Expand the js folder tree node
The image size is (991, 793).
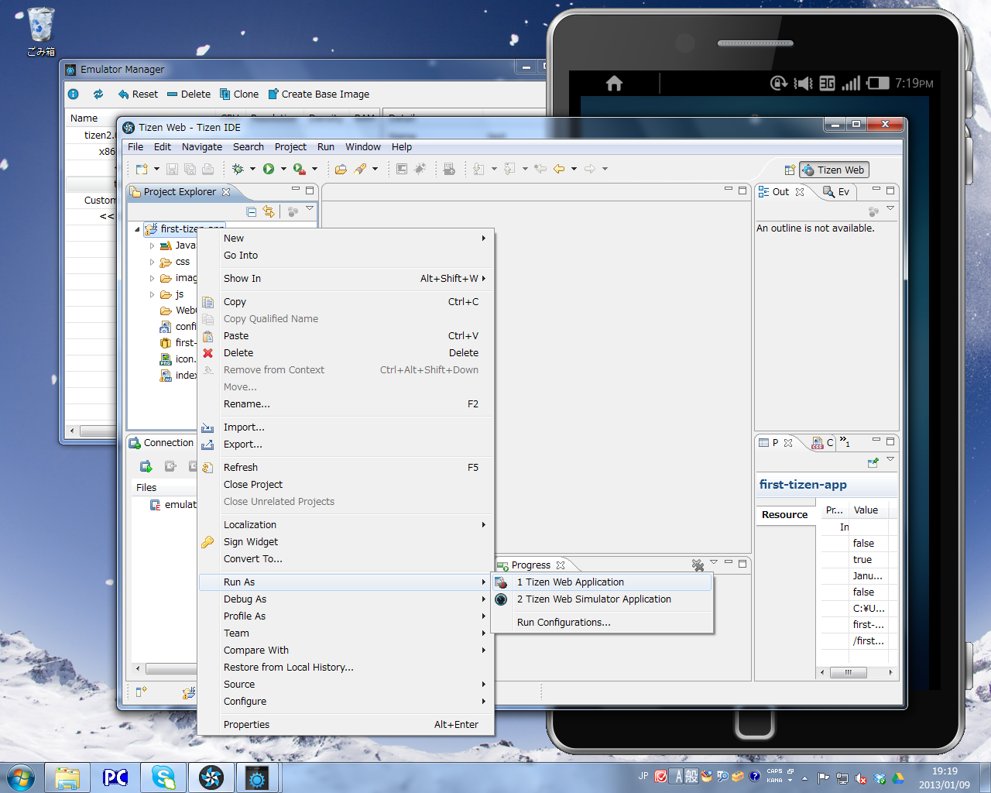pyautogui.click(x=152, y=295)
